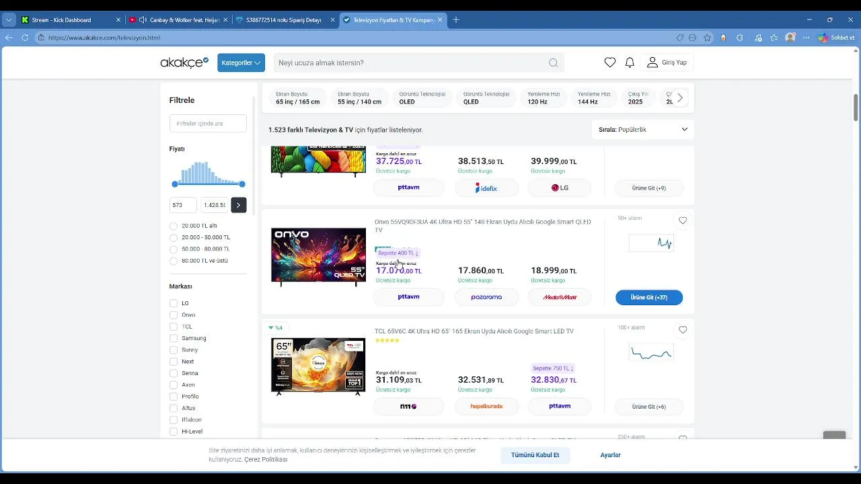Go back in the browser
Screen dimensions: 861x484
[x=9, y=38]
